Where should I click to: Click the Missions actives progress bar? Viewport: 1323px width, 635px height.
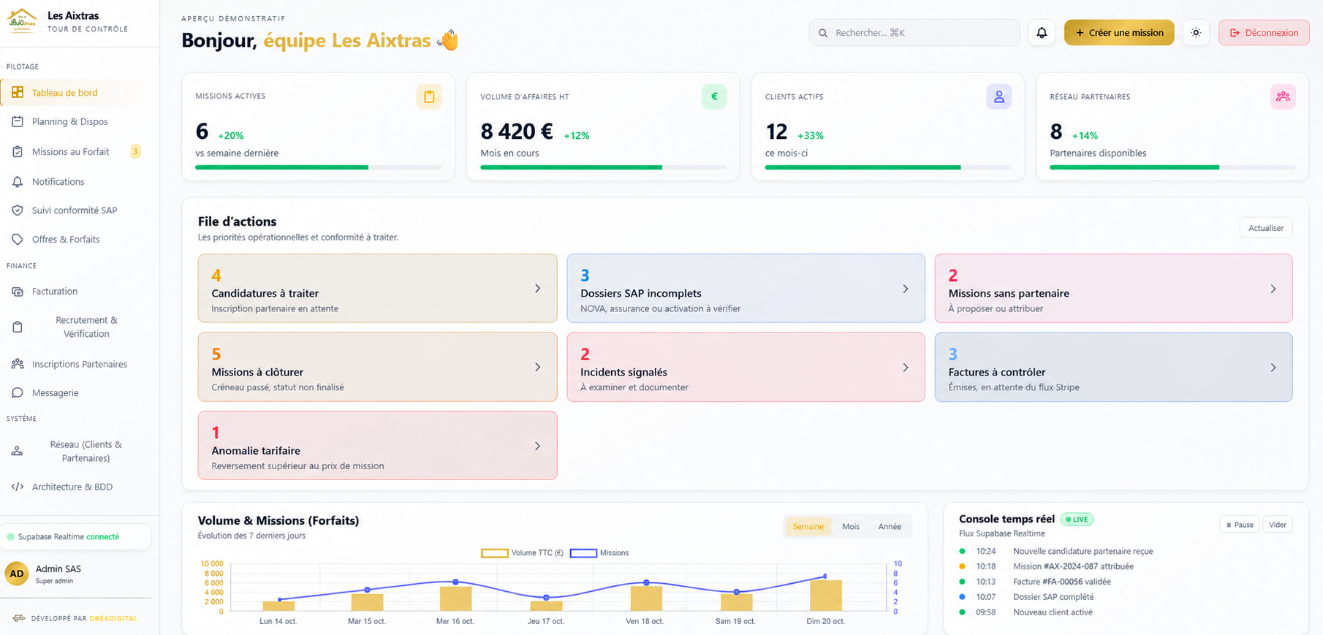319,167
